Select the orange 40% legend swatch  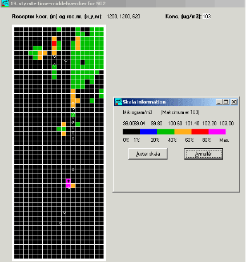coord(183,132)
